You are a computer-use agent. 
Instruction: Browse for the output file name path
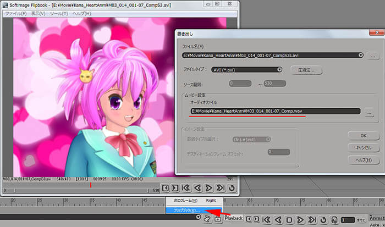tap(372, 56)
